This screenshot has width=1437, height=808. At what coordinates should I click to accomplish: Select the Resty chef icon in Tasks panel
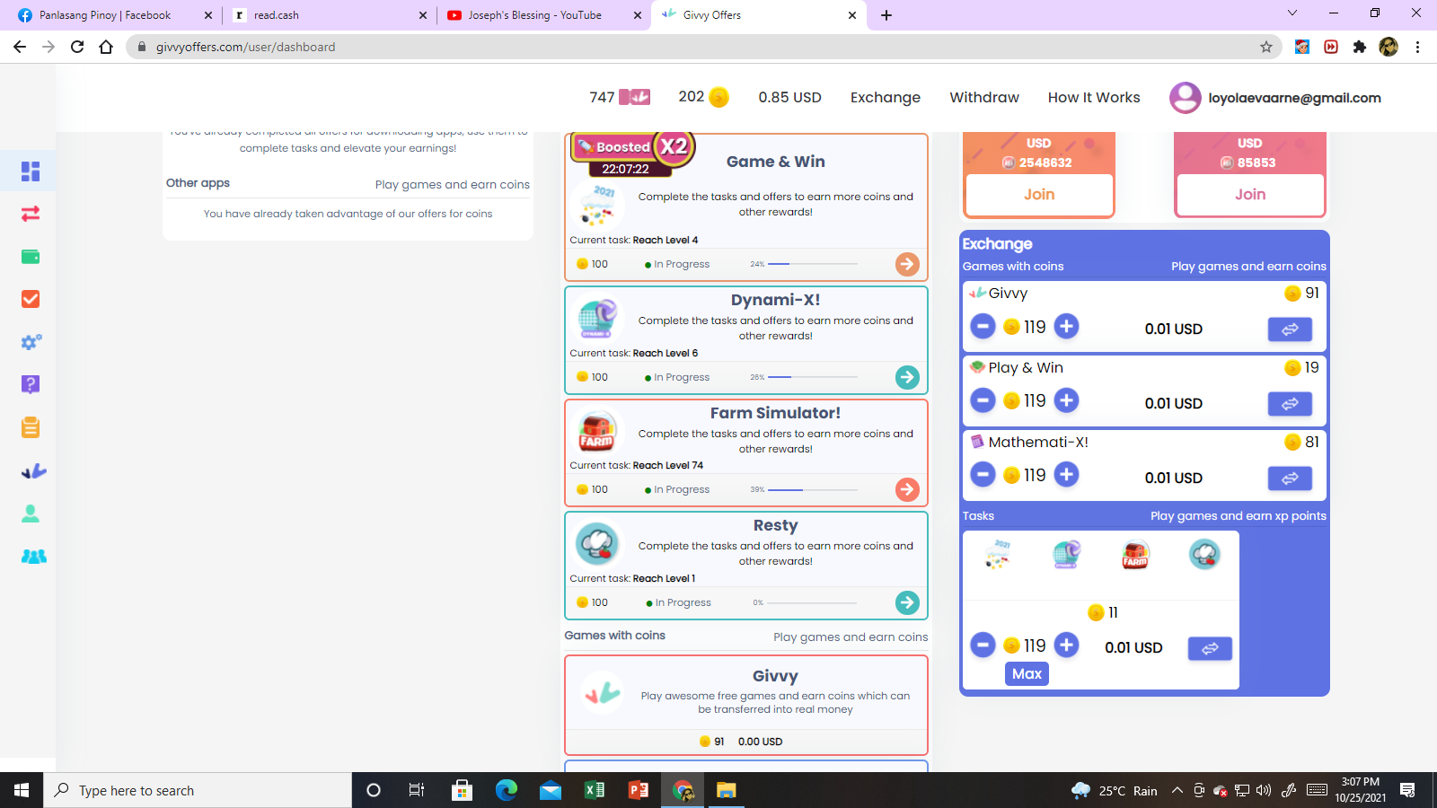[x=1204, y=555]
